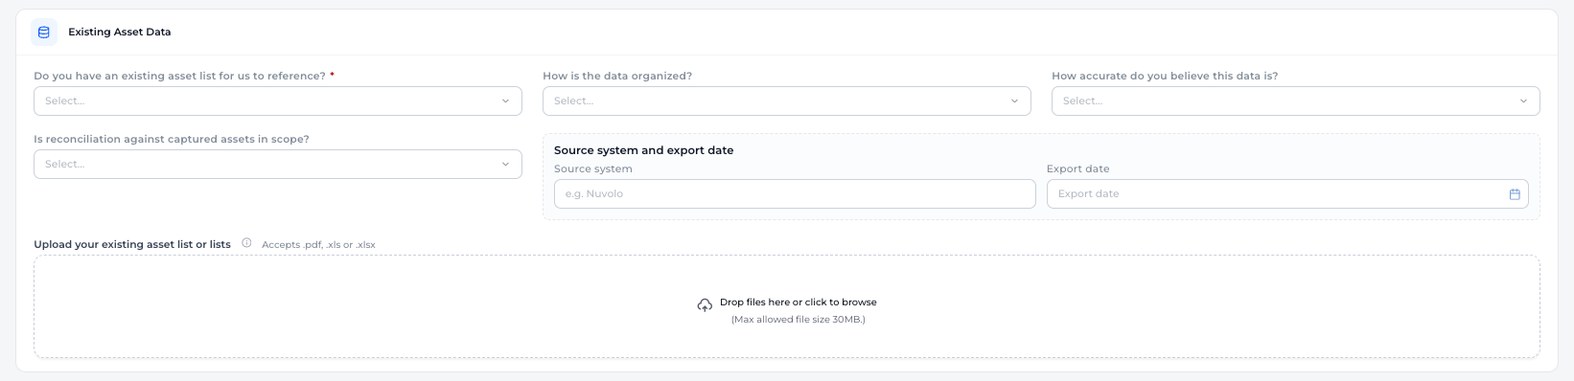Click the cloud upload icon in drop zone
The image size is (1574, 381).
(705, 305)
